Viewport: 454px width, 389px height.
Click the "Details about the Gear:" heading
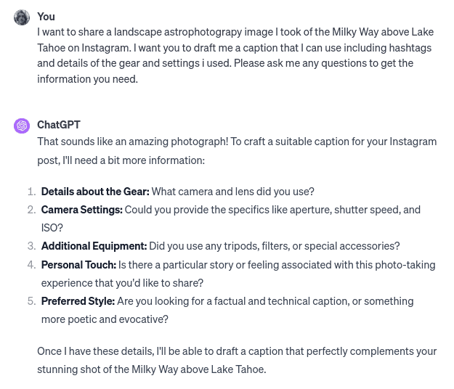[95, 192]
